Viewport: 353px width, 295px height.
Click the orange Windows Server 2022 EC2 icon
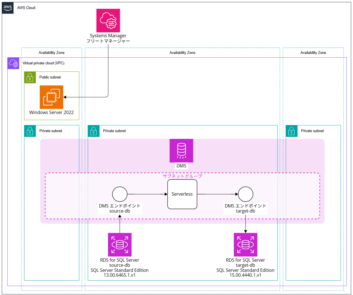[52, 97]
